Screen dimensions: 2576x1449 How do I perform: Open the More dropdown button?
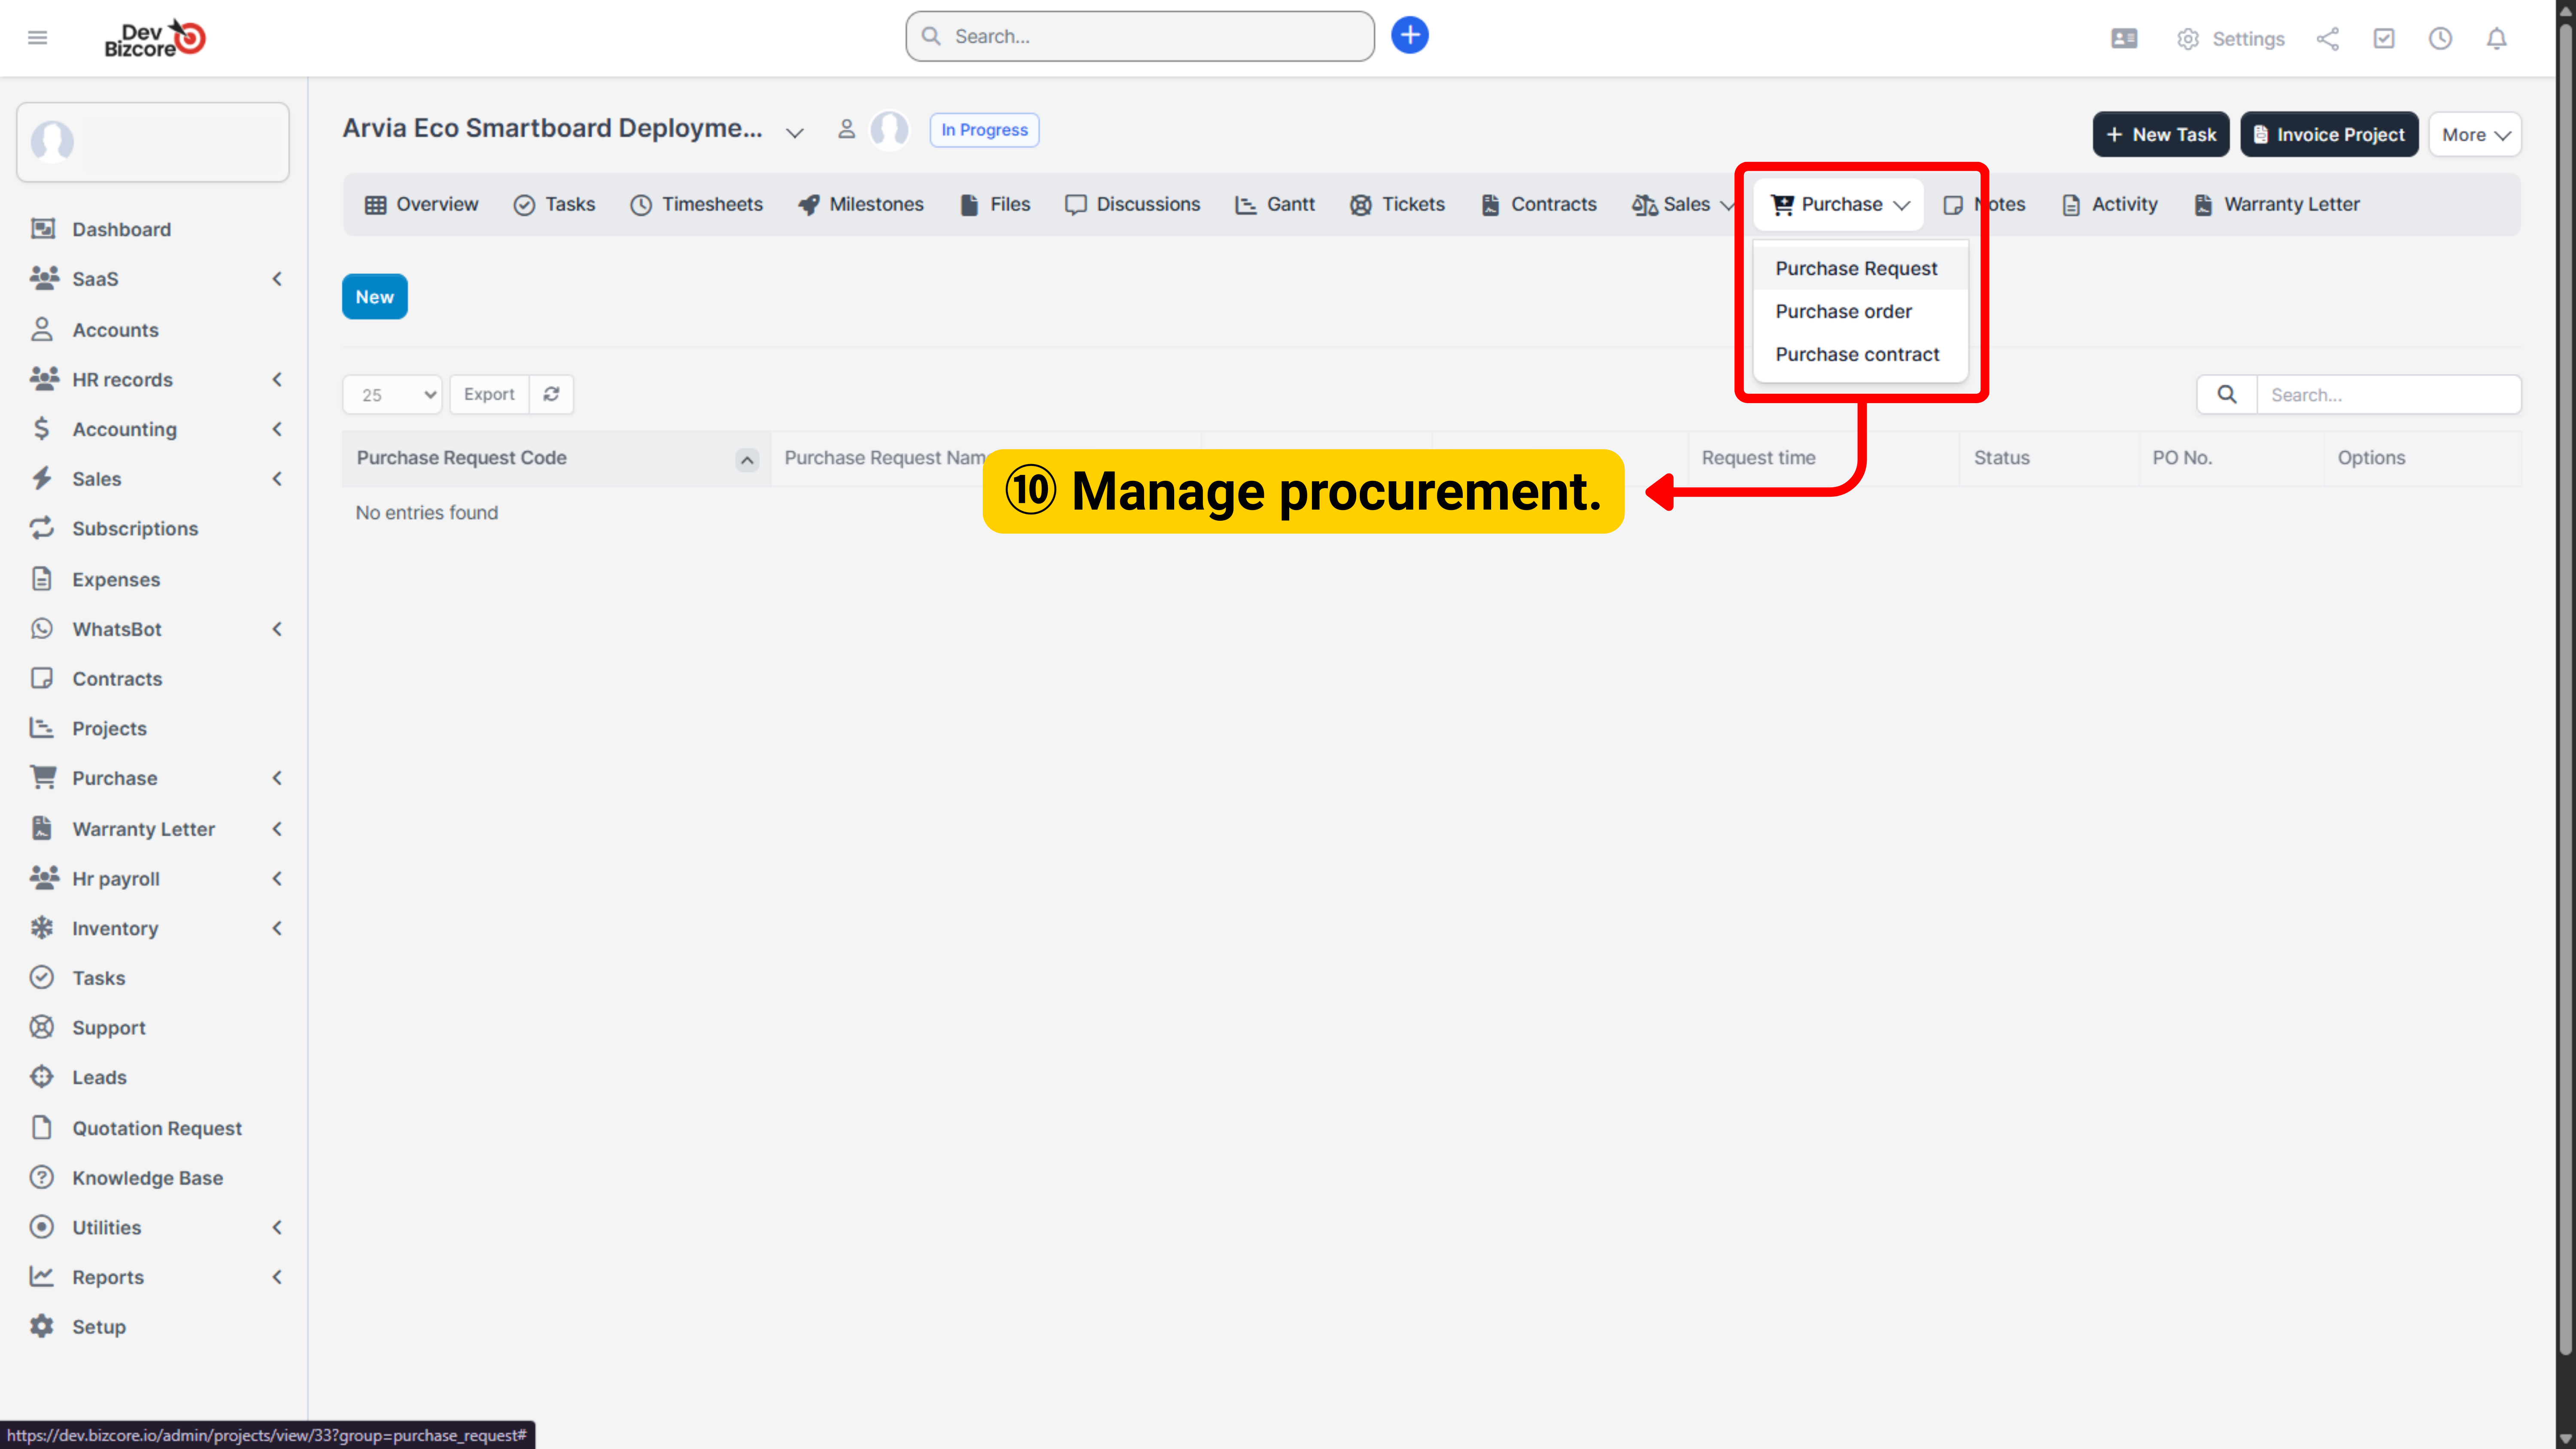point(2474,134)
